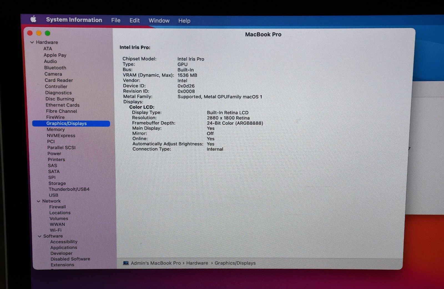The image size is (444, 289).
Task: Select Controller in the sidebar
Action: (x=56, y=86)
